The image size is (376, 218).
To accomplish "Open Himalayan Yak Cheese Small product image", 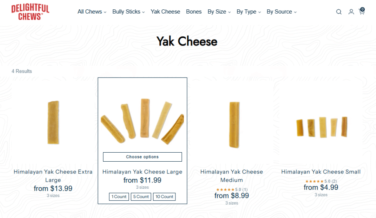I will click(x=321, y=127).
